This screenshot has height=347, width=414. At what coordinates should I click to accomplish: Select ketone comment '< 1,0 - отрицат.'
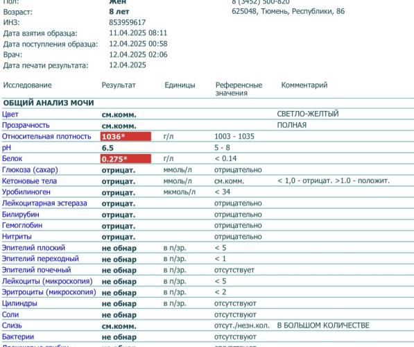point(304,180)
